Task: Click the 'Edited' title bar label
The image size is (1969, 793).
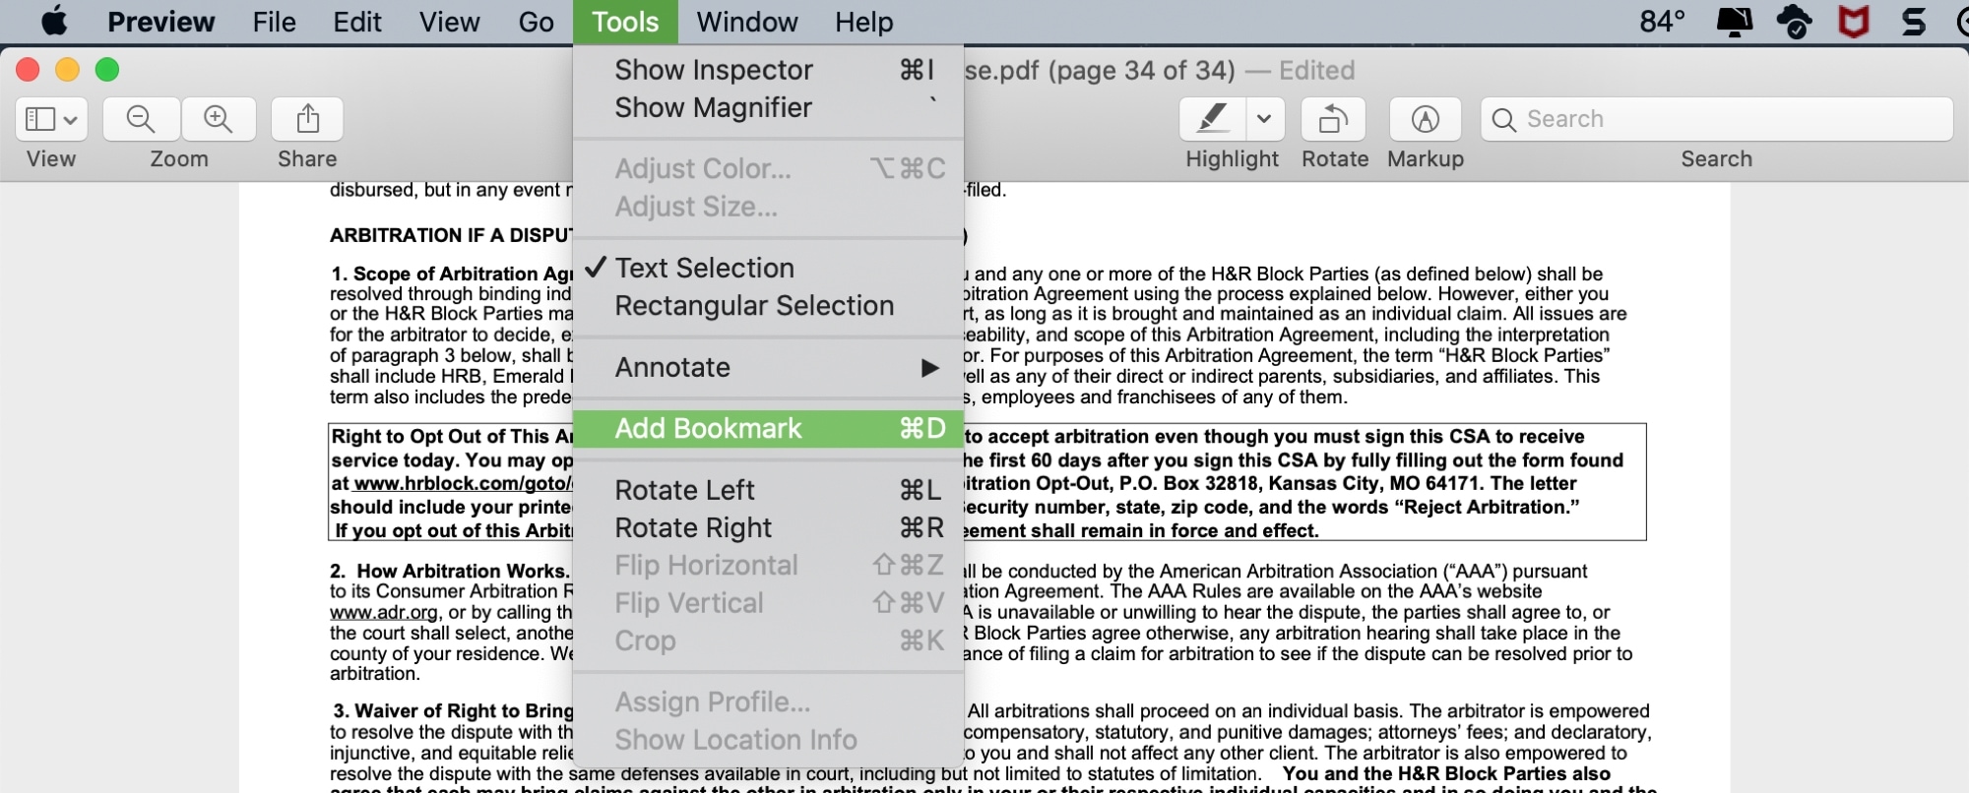Action: pos(1317,70)
